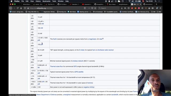This screenshot has height=96, width=171.
Task: Open the Help menu
Action: coord(67,1)
